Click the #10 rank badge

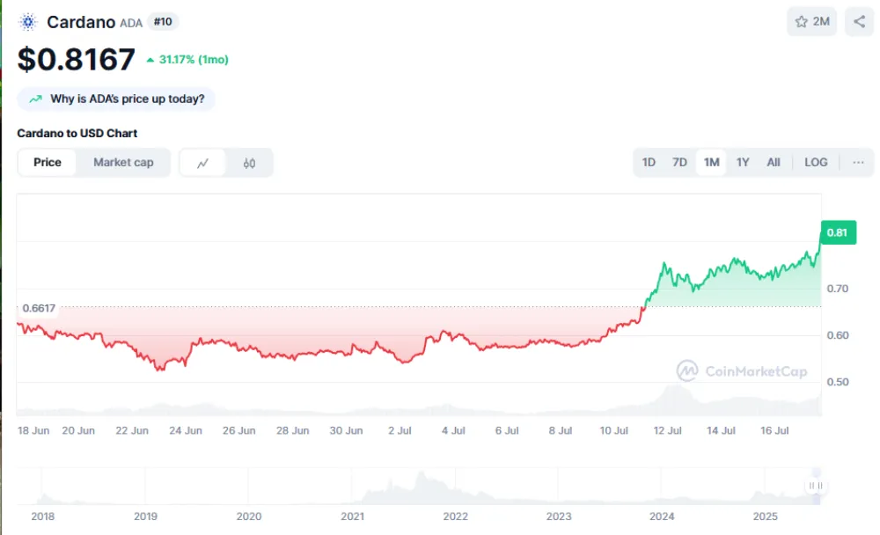pos(162,22)
